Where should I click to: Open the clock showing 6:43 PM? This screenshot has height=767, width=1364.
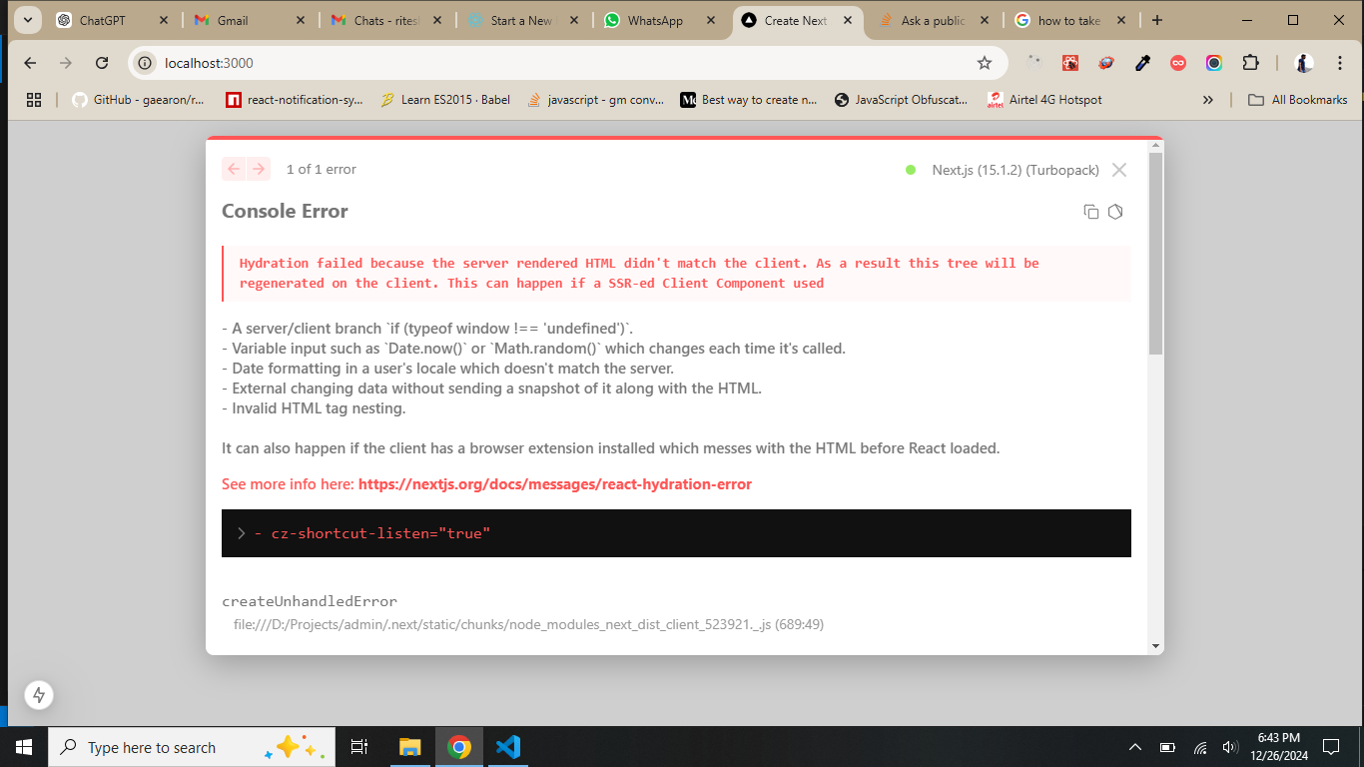1278,747
